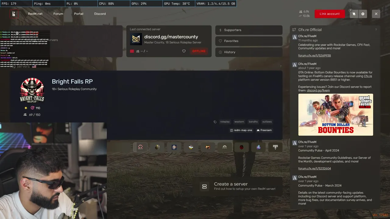Favorite mastercounty server with the heart icon

(184, 51)
